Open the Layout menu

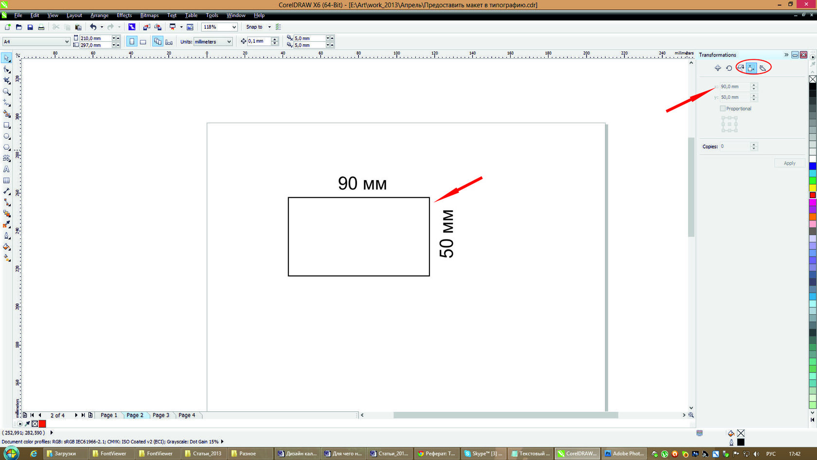coord(74,16)
